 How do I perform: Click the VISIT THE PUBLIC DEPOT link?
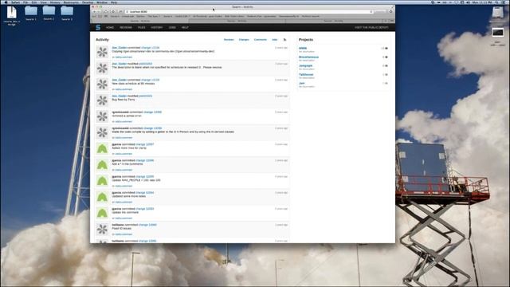[372, 28]
